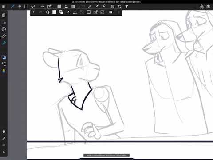Click the outlined square icon in shortcut bar
213x160 pixels.
pos(88,12)
